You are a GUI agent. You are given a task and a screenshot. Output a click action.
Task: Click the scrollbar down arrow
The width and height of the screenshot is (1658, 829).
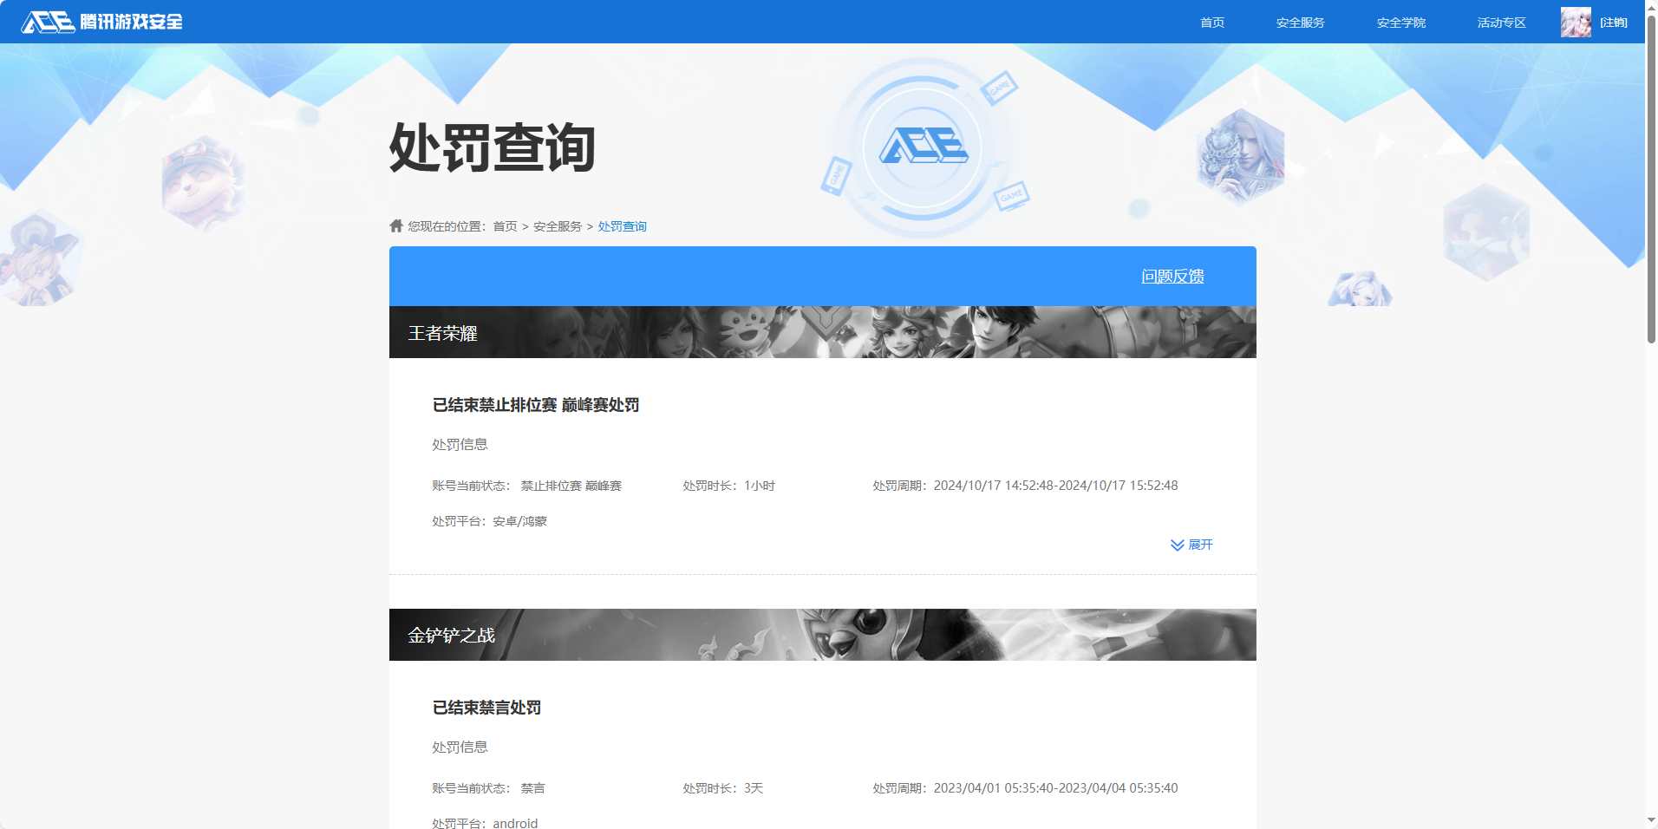(1651, 820)
